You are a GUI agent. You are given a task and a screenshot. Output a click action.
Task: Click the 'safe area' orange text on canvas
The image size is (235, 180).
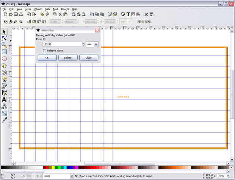point(123,96)
